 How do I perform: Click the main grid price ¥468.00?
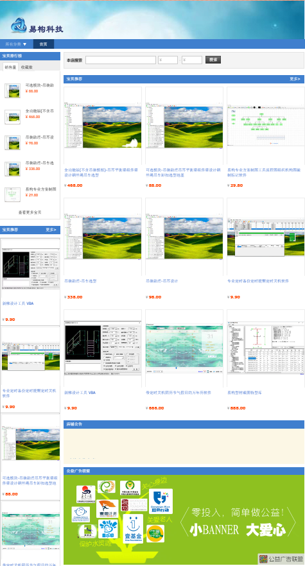[x=73, y=185]
